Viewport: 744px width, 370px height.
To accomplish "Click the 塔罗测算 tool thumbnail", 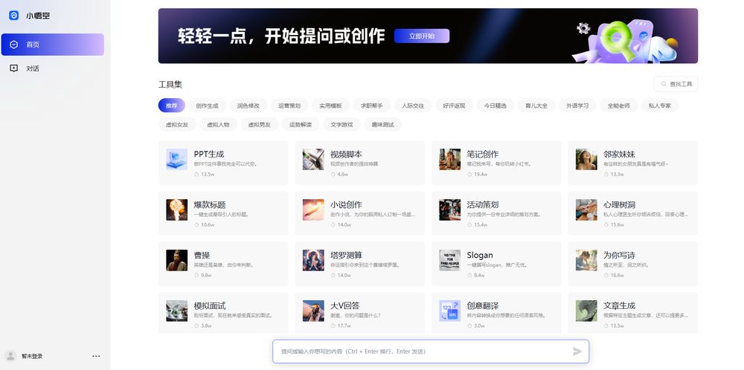I will coord(313,260).
